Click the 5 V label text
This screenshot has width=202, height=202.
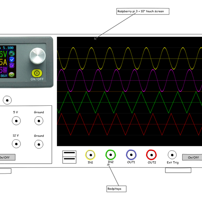[x=15, y=112]
